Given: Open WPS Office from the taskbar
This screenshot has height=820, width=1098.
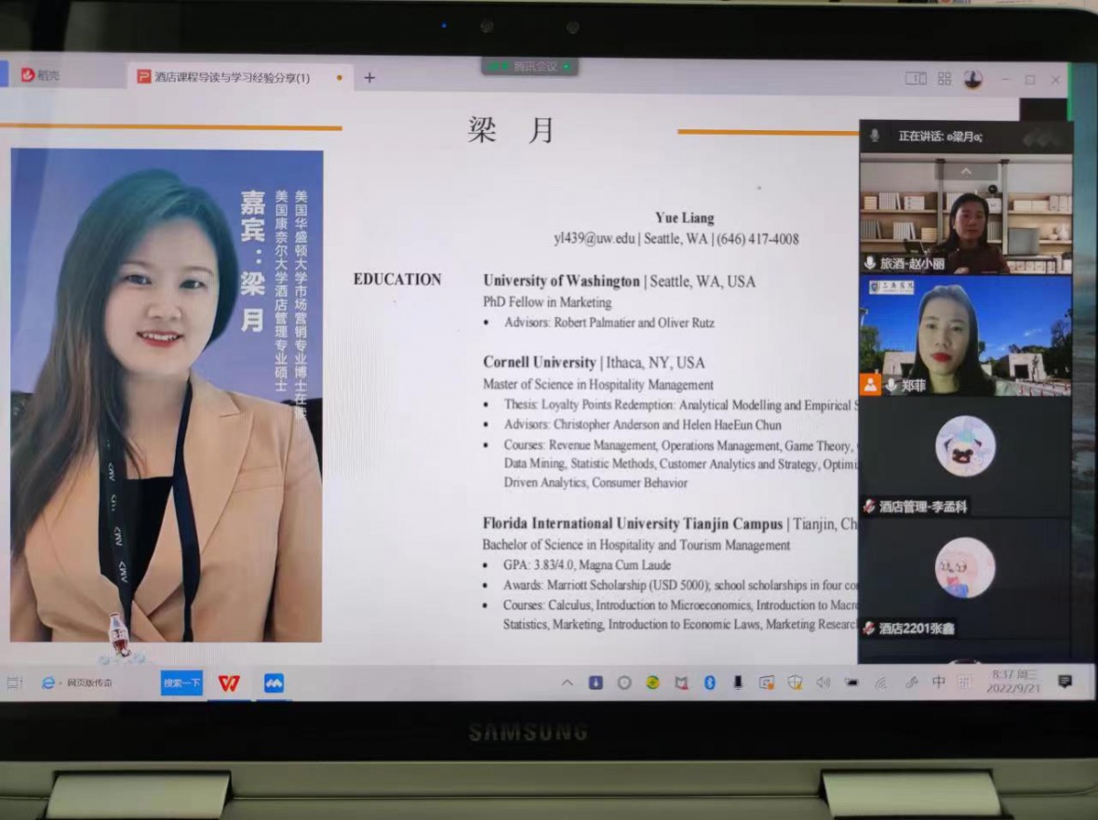Looking at the screenshot, I should coord(229,683).
